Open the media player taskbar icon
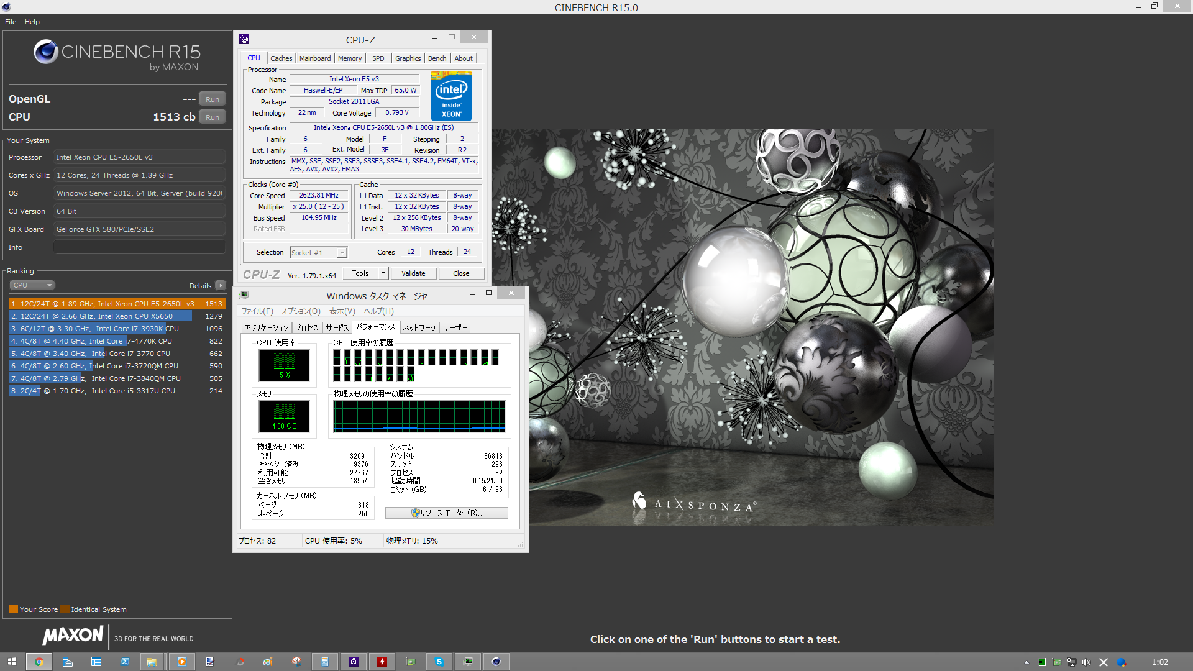 coord(181,662)
